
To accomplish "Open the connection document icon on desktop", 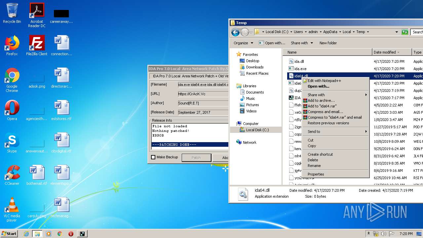I will tap(61, 45).
